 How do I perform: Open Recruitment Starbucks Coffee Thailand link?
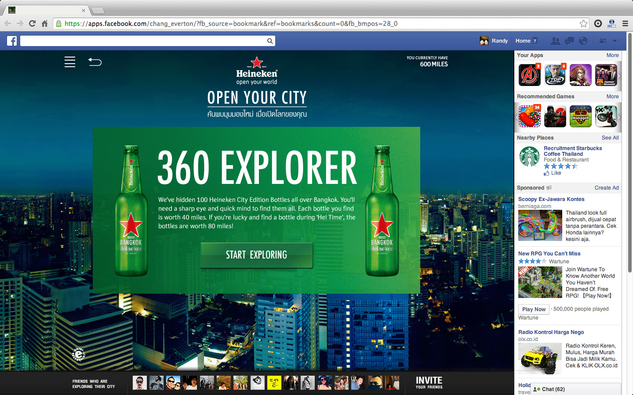tap(573, 151)
